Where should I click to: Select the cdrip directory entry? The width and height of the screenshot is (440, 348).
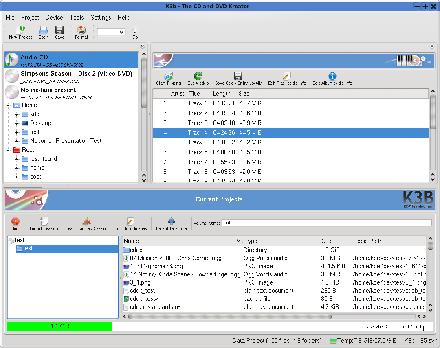[x=274, y=250]
